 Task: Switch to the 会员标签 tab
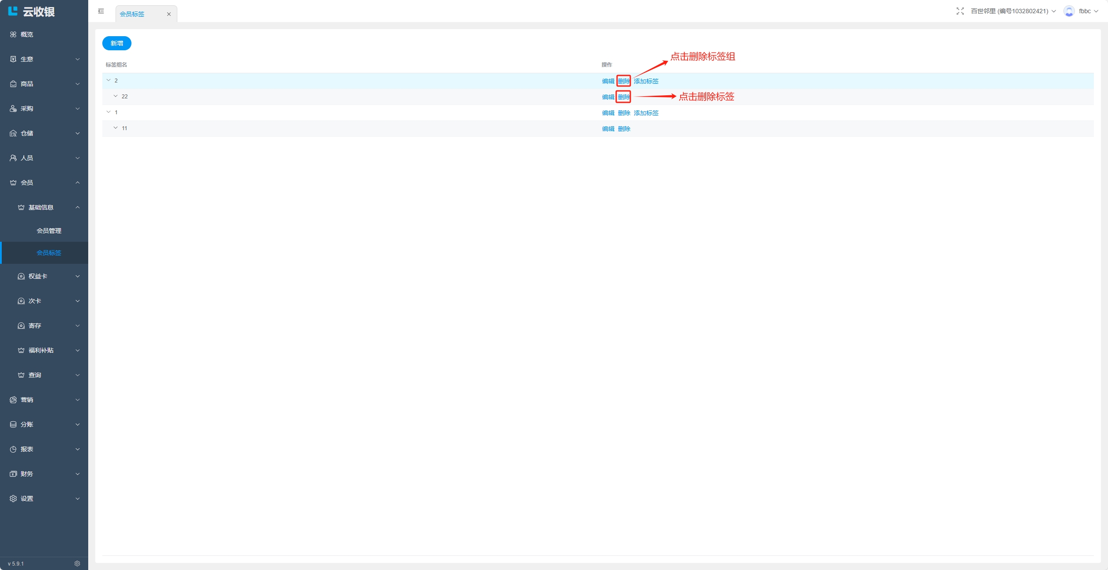click(132, 14)
